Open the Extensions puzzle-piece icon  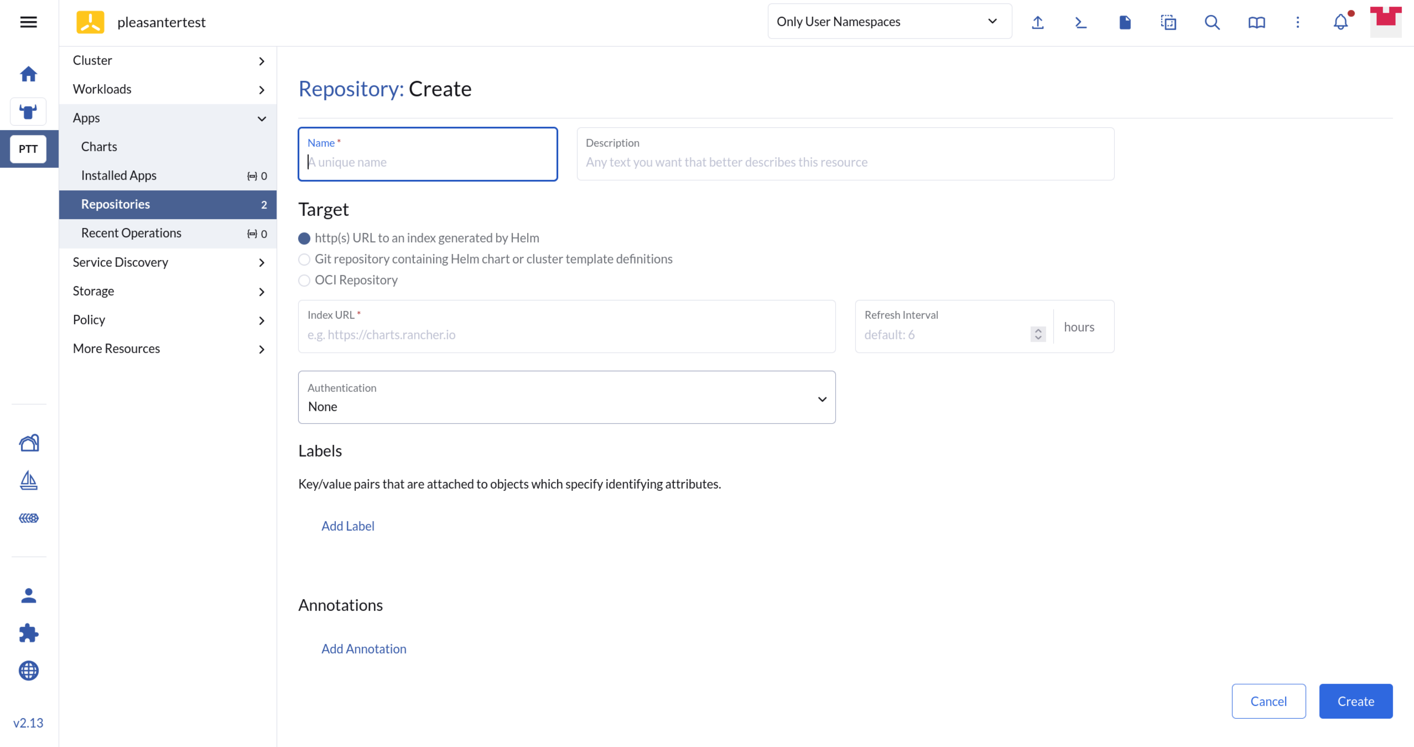pyautogui.click(x=28, y=633)
